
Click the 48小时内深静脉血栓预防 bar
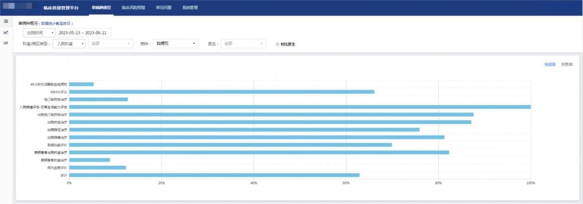point(82,84)
